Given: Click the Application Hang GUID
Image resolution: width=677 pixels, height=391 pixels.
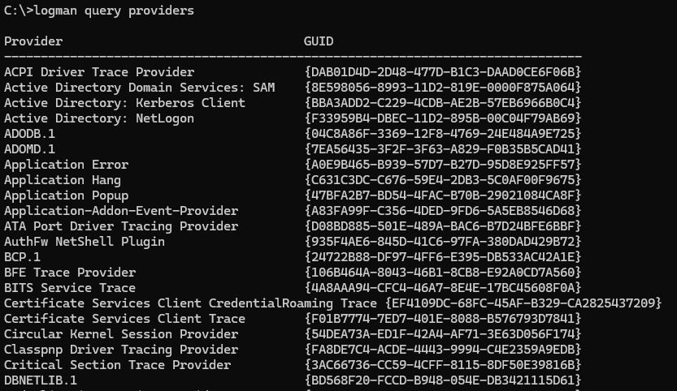Looking at the screenshot, I should pos(443,180).
